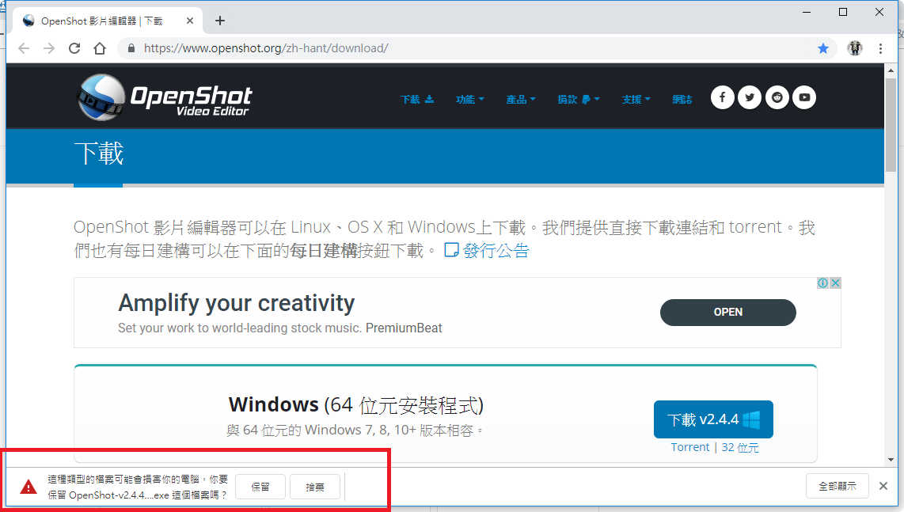Visit OpenShot's Facebook page
The width and height of the screenshot is (904, 512).
point(723,97)
